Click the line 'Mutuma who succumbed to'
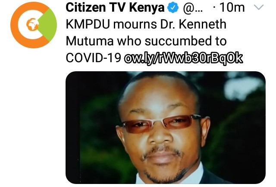 click(146, 41)
